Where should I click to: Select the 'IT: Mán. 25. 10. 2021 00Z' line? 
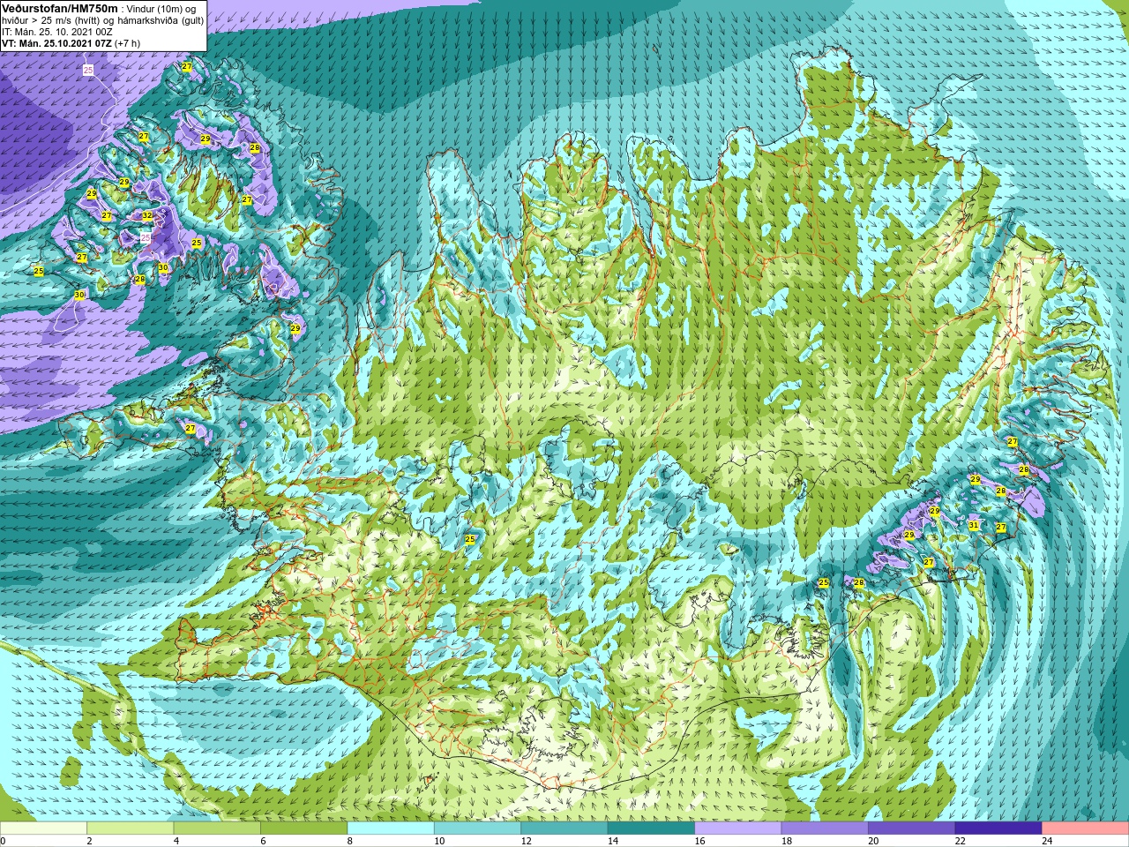coord(57,32)
